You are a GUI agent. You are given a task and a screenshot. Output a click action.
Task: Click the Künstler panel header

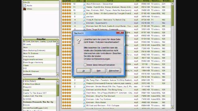pyautogui.click(x=41, y=39)
